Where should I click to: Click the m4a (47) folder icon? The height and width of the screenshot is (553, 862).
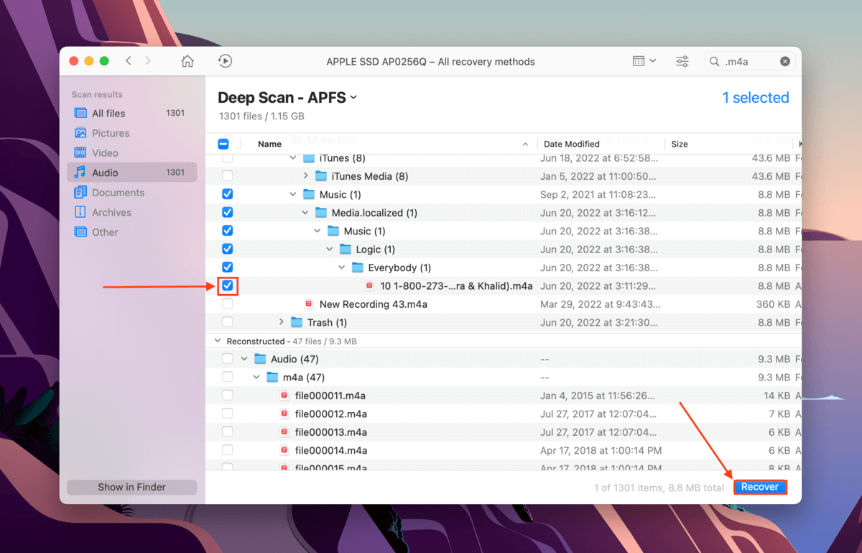coord(272,378)
